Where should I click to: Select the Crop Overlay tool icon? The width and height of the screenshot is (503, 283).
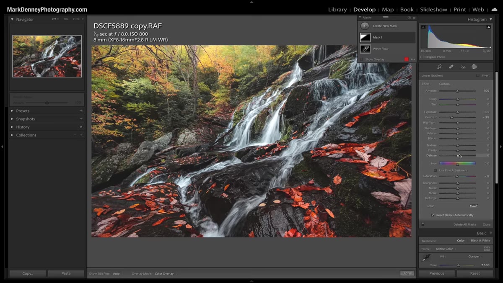pos(439,67)
